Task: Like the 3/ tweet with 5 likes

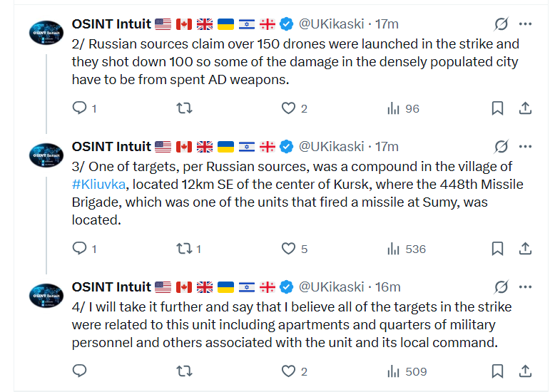Action: (x=289, y=248)
